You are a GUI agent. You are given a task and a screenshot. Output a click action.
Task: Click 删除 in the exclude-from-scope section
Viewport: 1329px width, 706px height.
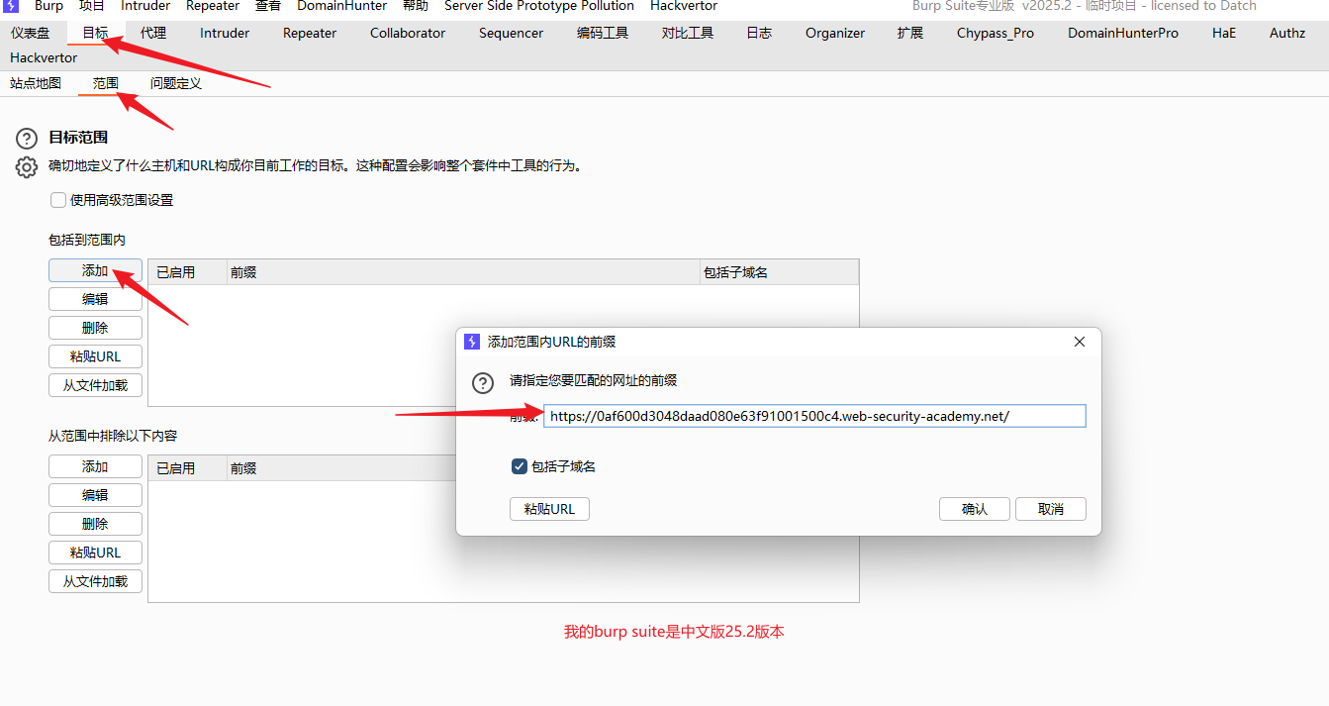pyautogui.click(x=95, y=524)
